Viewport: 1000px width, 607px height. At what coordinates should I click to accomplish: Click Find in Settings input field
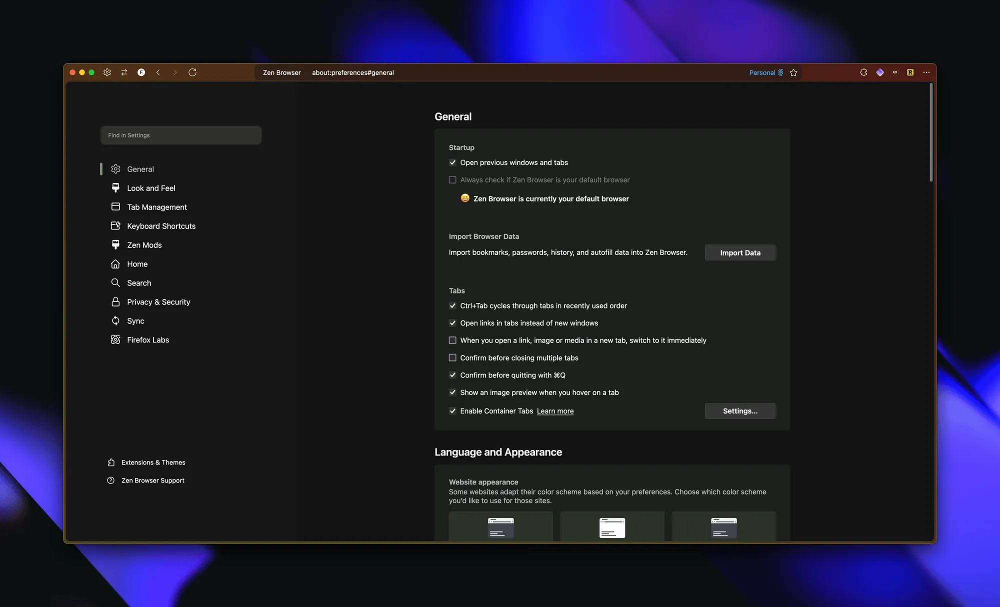point(180,135)
